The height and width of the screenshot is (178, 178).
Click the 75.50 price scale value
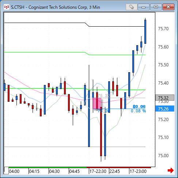(x=163, y=65)
